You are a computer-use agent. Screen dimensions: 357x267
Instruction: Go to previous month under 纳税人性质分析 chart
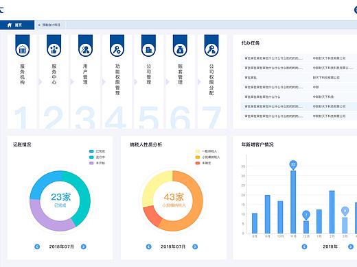(x=149, y=246)
